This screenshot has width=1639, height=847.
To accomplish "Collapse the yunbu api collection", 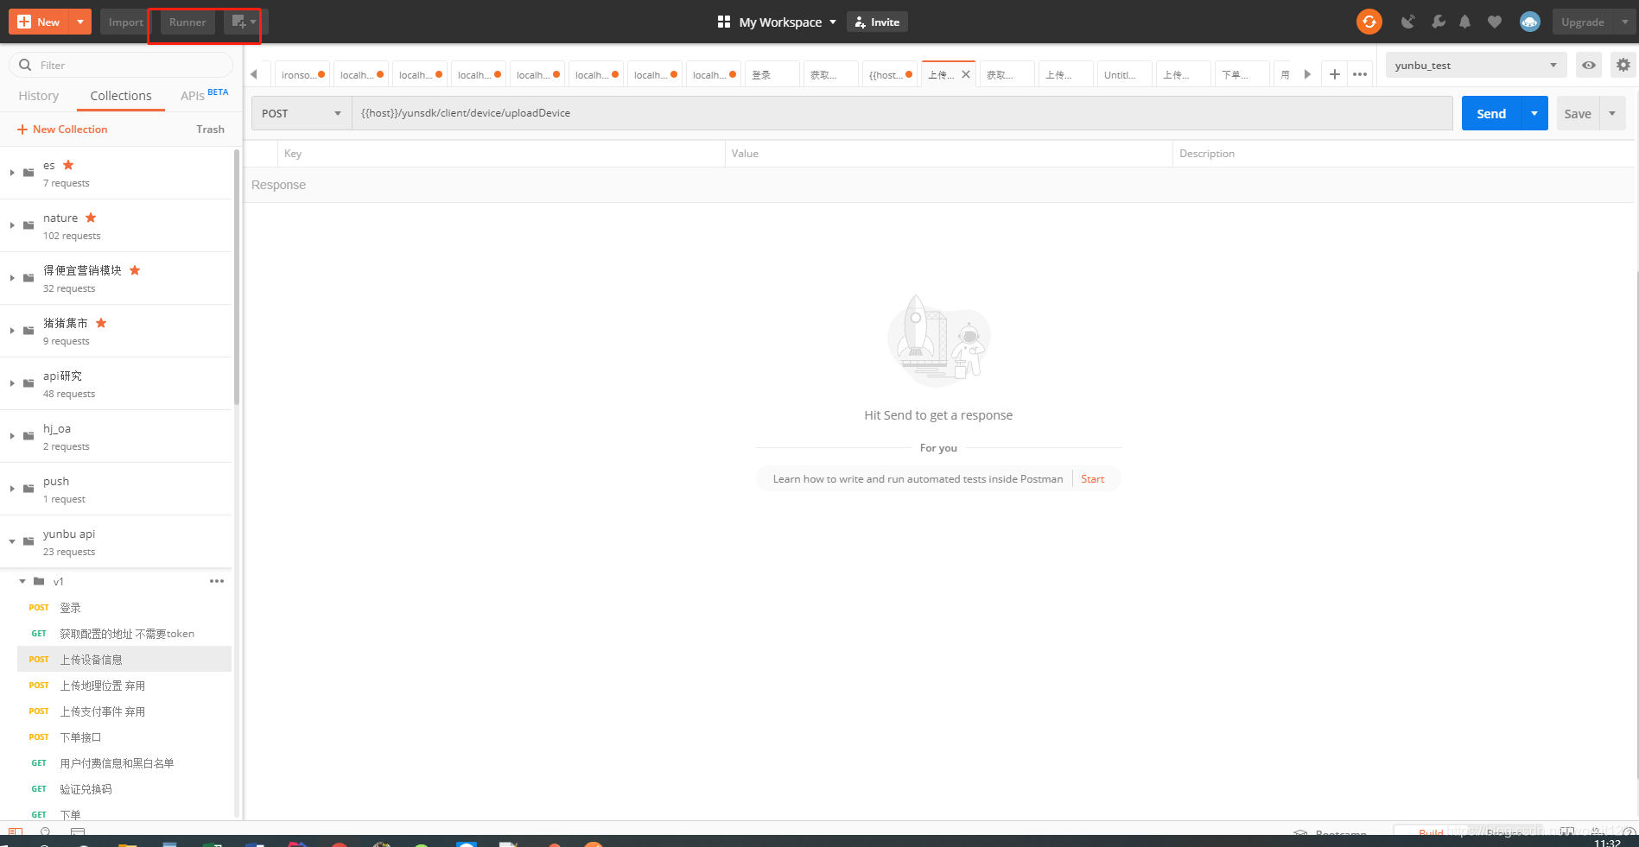I will (12, 541).
